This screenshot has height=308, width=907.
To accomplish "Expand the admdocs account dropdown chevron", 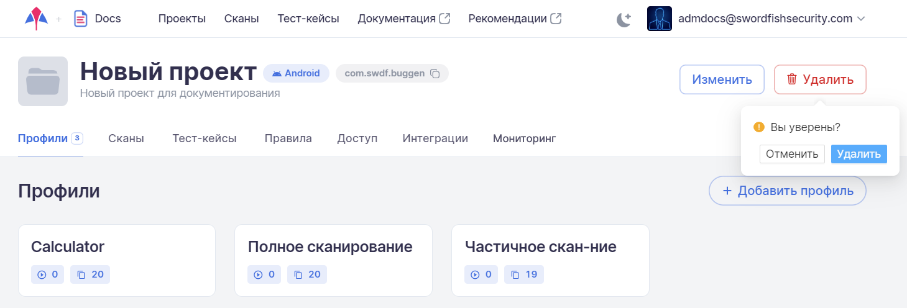I will click(x=861, y=19).
